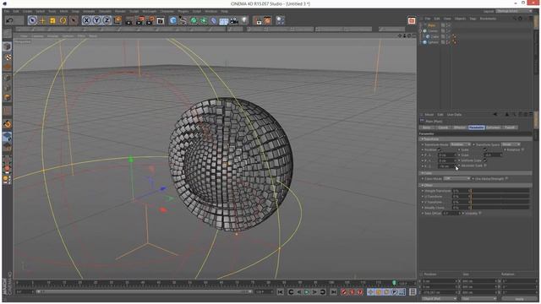
Task: Switch to Edges mode icon
Action: point(8,88)
